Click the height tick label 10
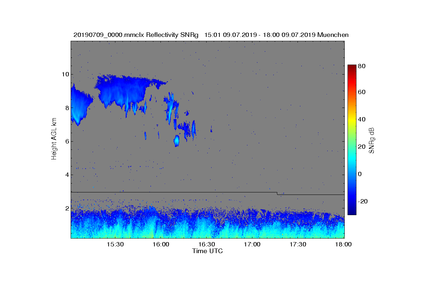 coord(65,74)
